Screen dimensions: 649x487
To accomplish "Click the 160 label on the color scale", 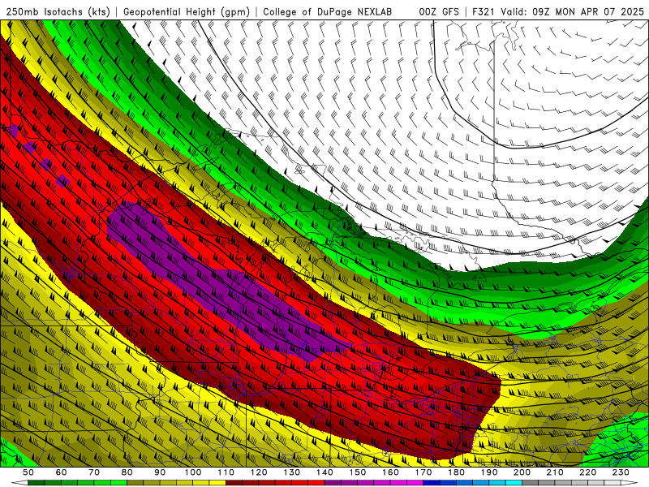I will point(390,472).
